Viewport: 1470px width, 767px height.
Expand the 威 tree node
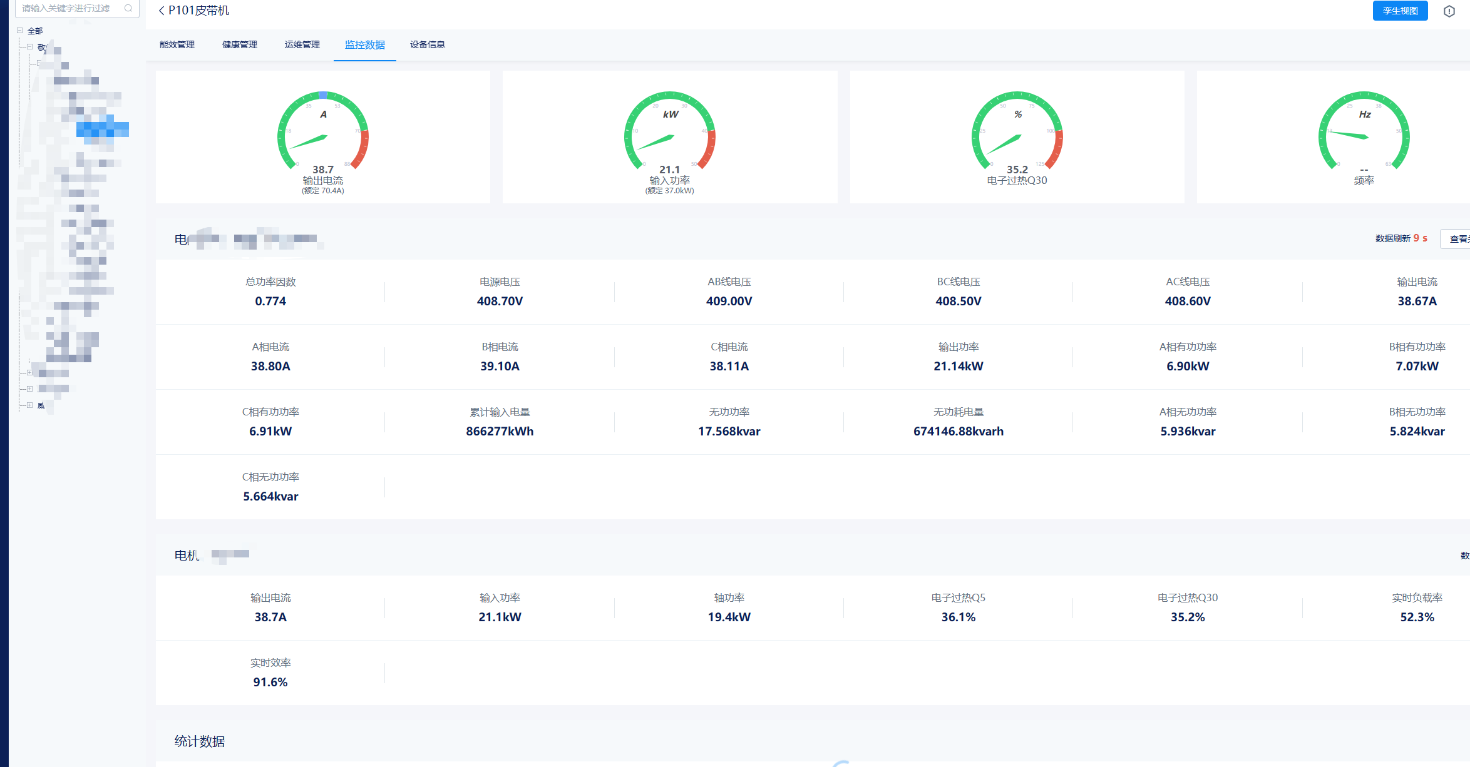[x=29, y=405]
